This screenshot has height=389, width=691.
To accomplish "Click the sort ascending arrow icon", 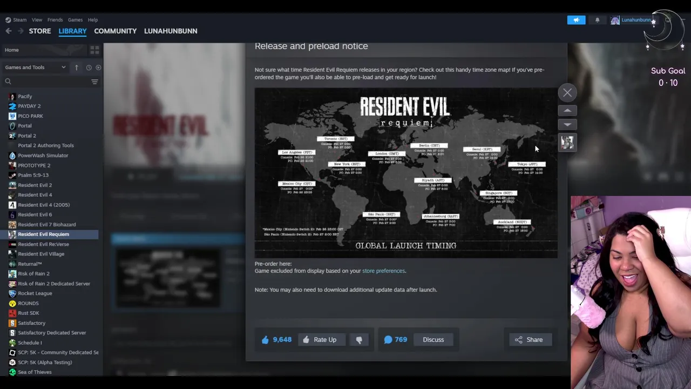I will pyautogui.click(x=77, y=67).
